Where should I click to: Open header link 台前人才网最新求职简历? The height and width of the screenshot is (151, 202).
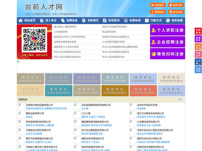(x=65, y=14)
